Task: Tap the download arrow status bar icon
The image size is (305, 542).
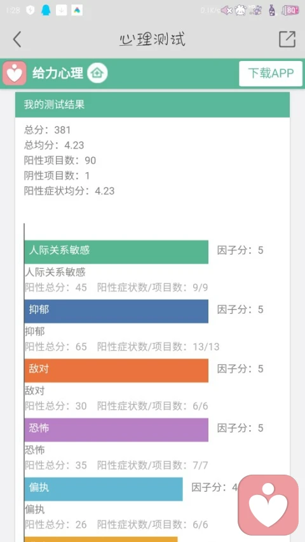Action: pyautogui.click(x=61, y=10)
